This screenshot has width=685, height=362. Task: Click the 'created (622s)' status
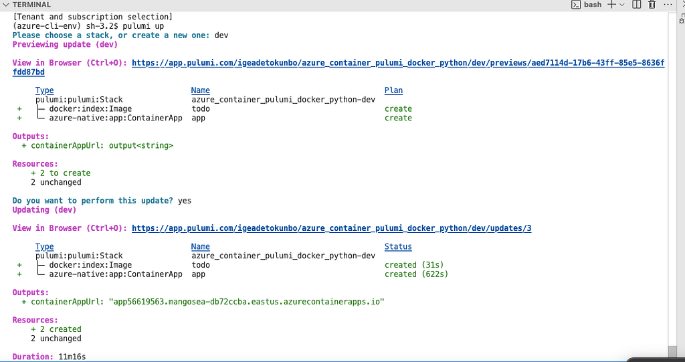tap(416, 274)
